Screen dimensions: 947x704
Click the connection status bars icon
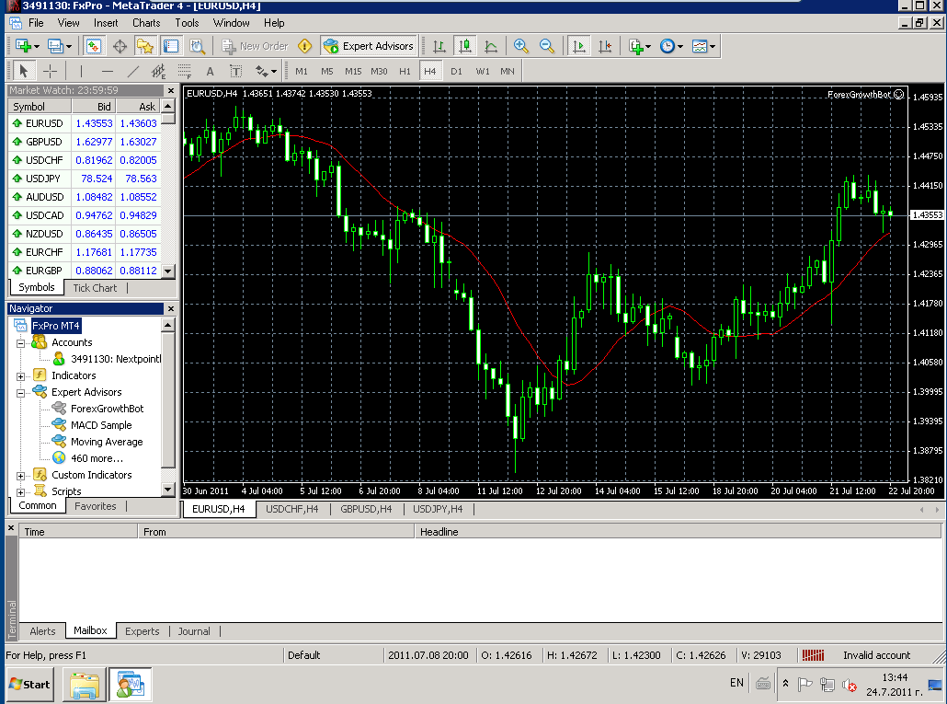(x=813, y=655)
